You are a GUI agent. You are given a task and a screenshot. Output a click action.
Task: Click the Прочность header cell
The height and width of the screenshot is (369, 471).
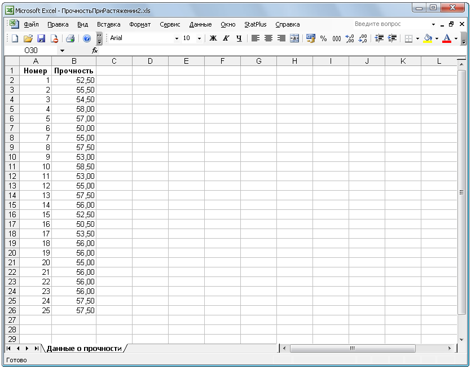click(74, 71)
